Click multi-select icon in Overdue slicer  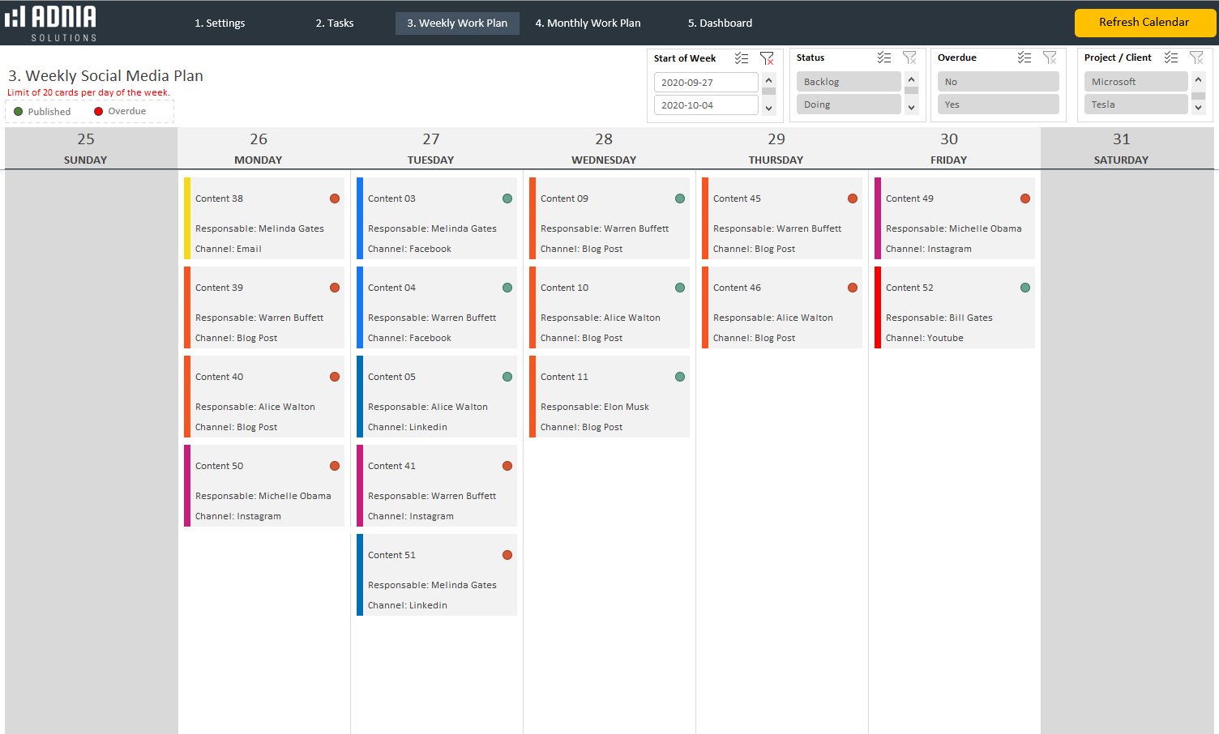coord(1024,58)
